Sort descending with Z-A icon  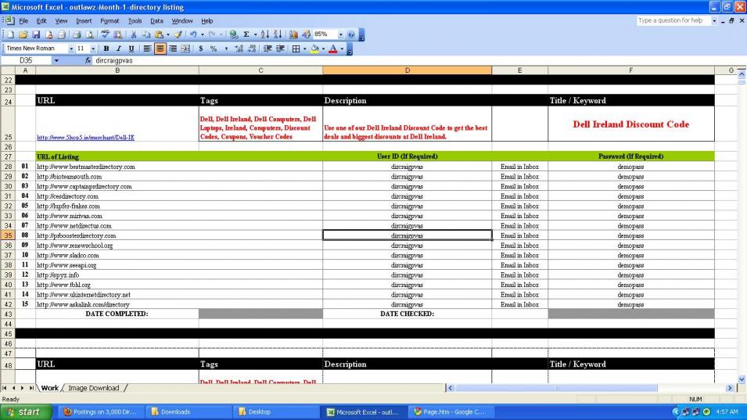coord(277,34)
